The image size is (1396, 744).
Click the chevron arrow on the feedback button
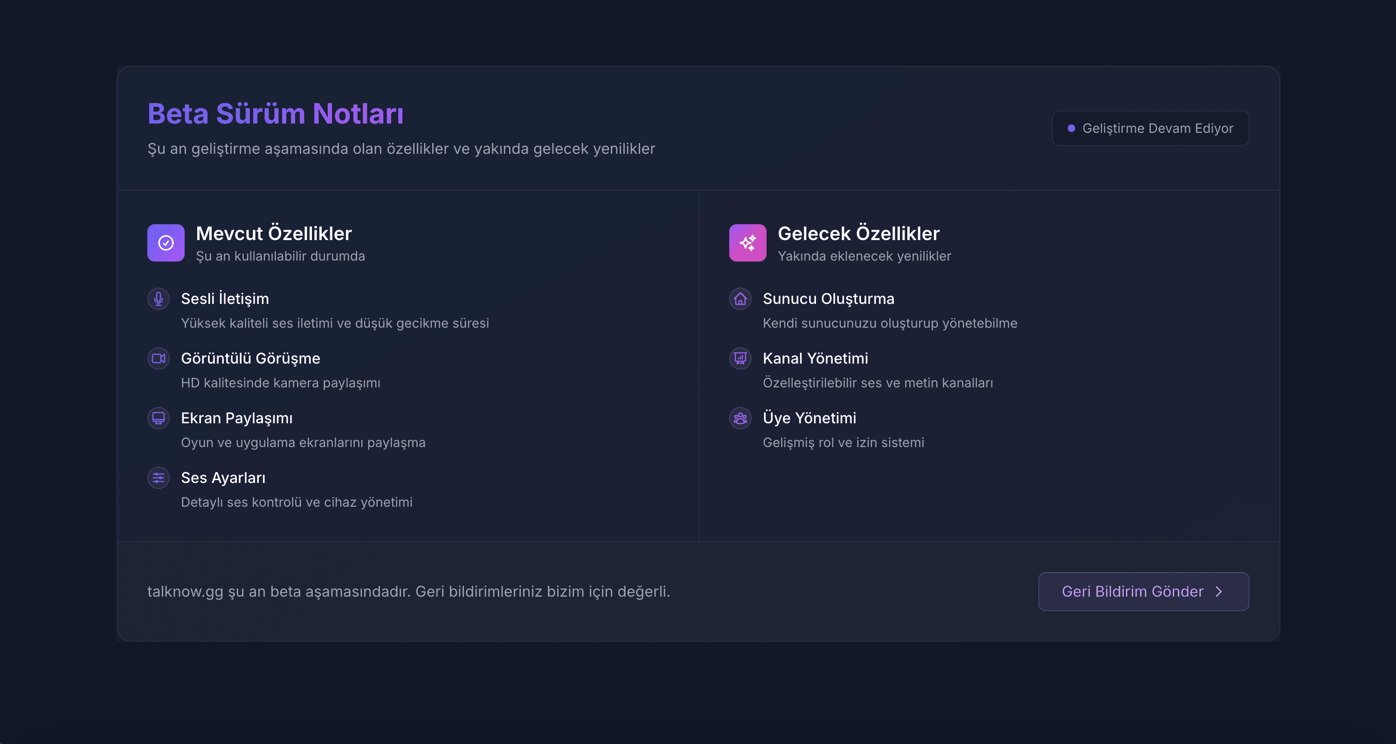(x=1219, y=591)
